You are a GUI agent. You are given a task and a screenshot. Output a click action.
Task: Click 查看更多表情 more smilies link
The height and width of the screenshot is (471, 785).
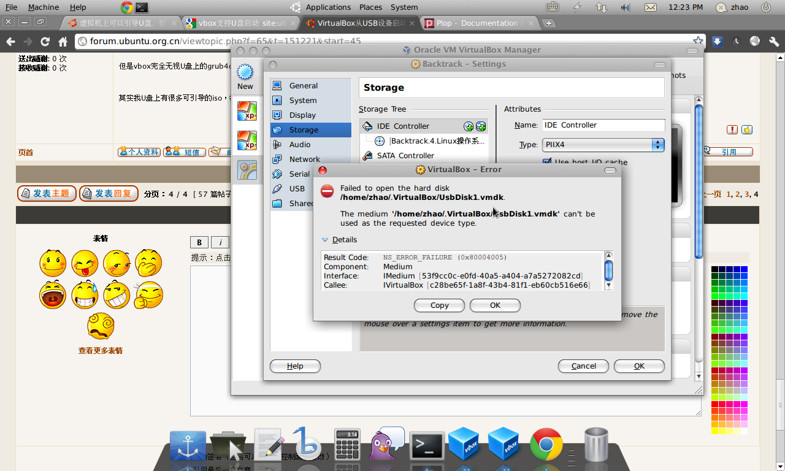point(101,351)
